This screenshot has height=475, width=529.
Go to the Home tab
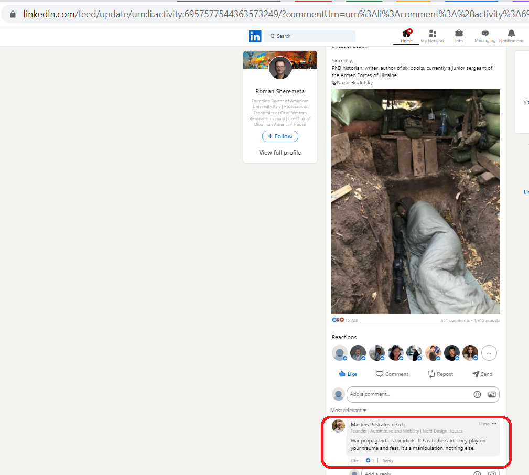coord(406,36)
